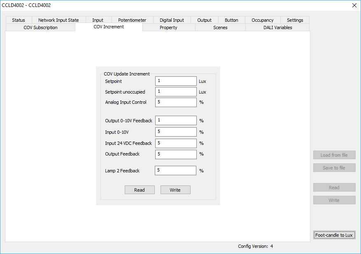Click the Setpoint unoccupied label

pos(125,92)
